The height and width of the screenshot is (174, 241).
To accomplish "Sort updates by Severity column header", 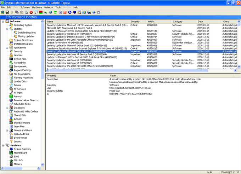I will click(x=138, y=22).
